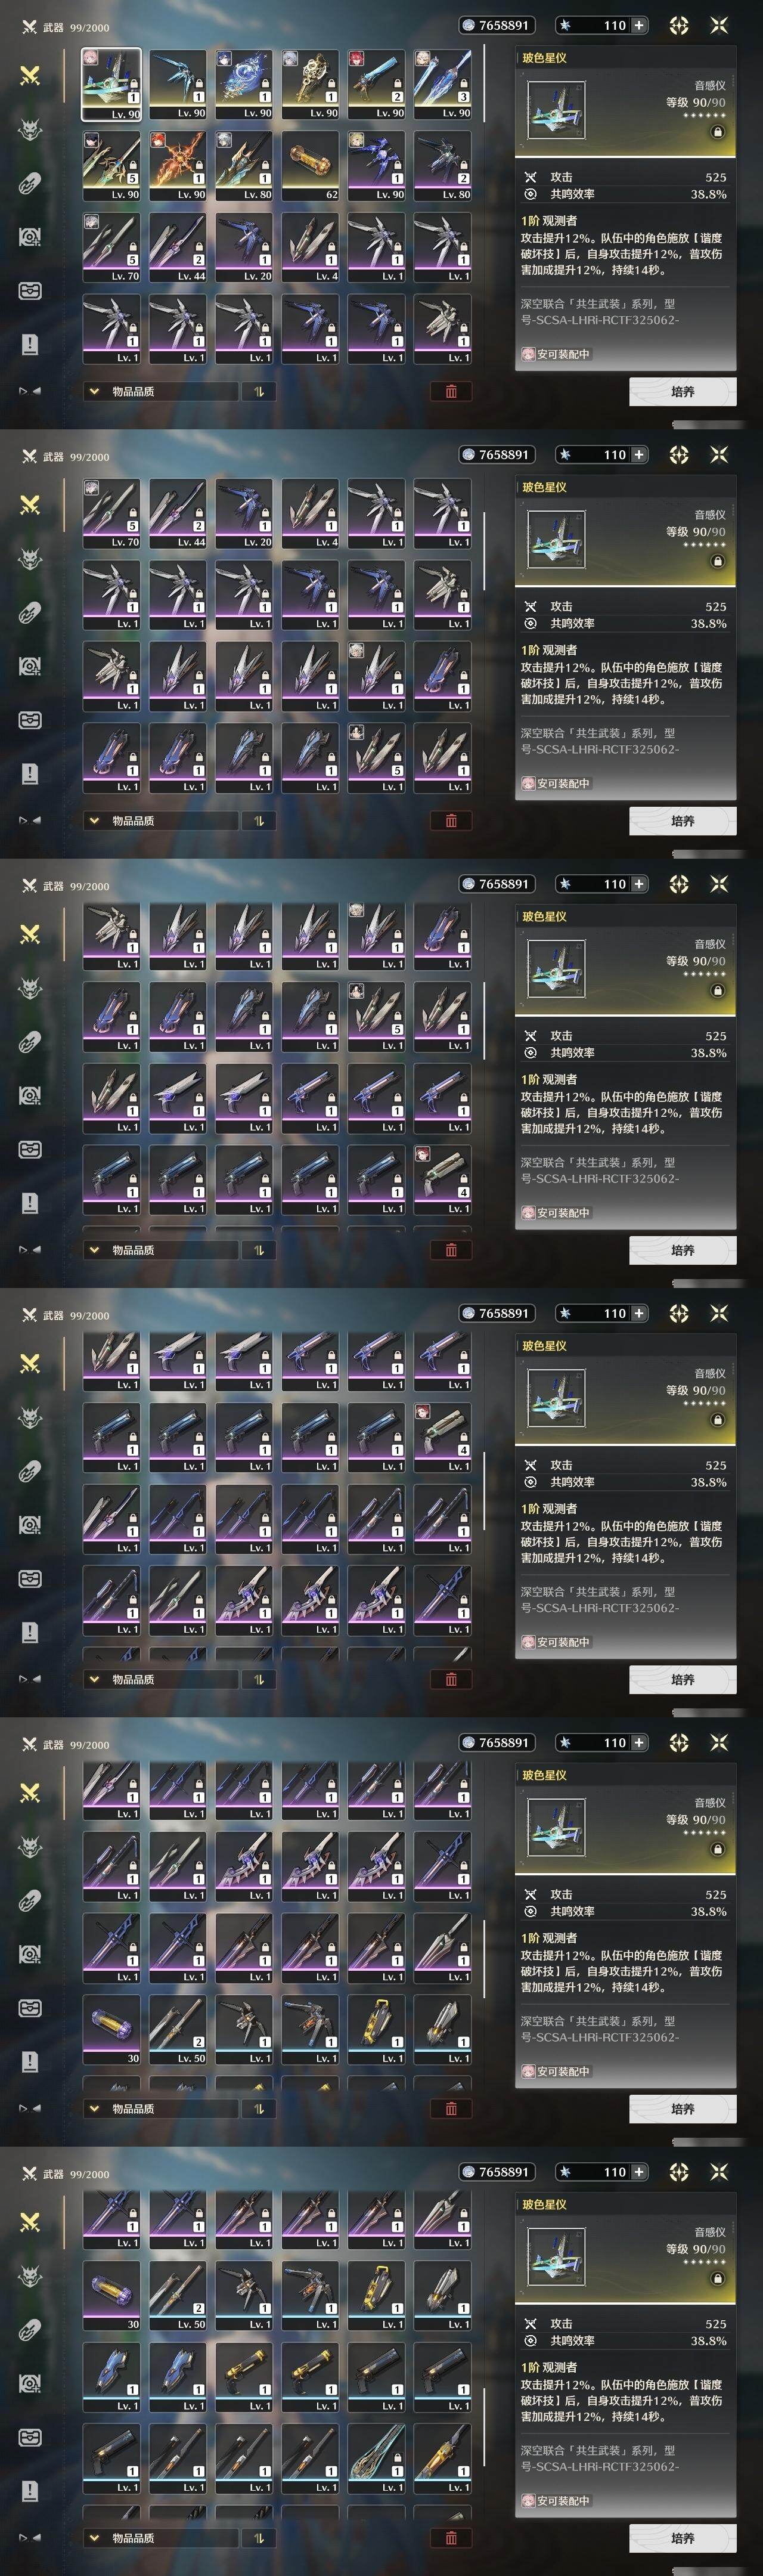763x2576 pixels.
Task: Close the inventory with topmost X icon
Action: [719, 25]
